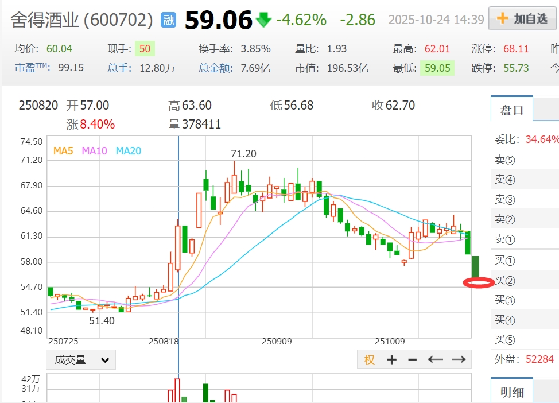Click the 开57.00 open readout
The image size is (559, 403).
(88, 105)
